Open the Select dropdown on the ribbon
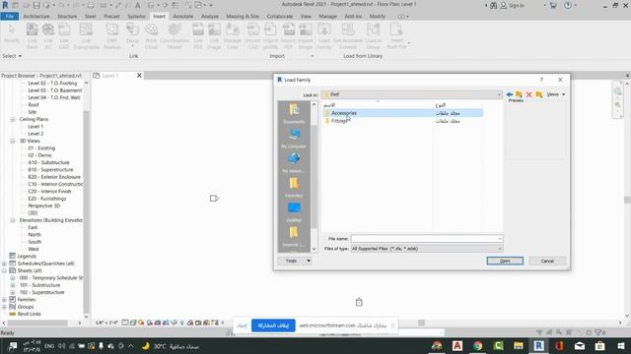Screen dimensions: 631x354 click(12, 56)
